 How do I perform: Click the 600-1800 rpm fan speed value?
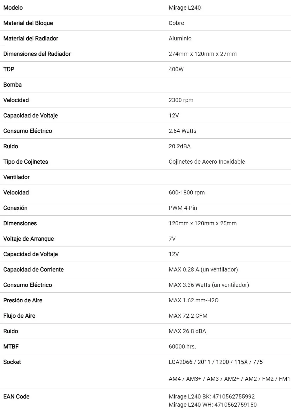point(187,193)
